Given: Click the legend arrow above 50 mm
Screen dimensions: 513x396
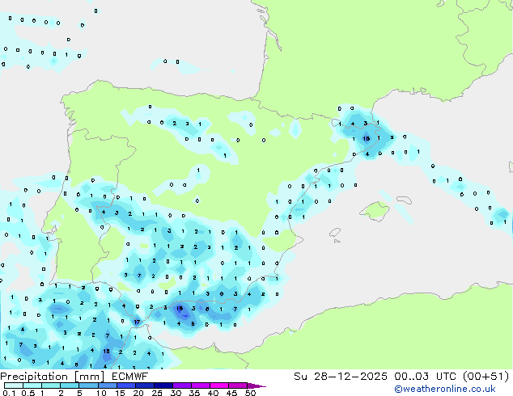Looking at the screenshot, I should point(256,385).
